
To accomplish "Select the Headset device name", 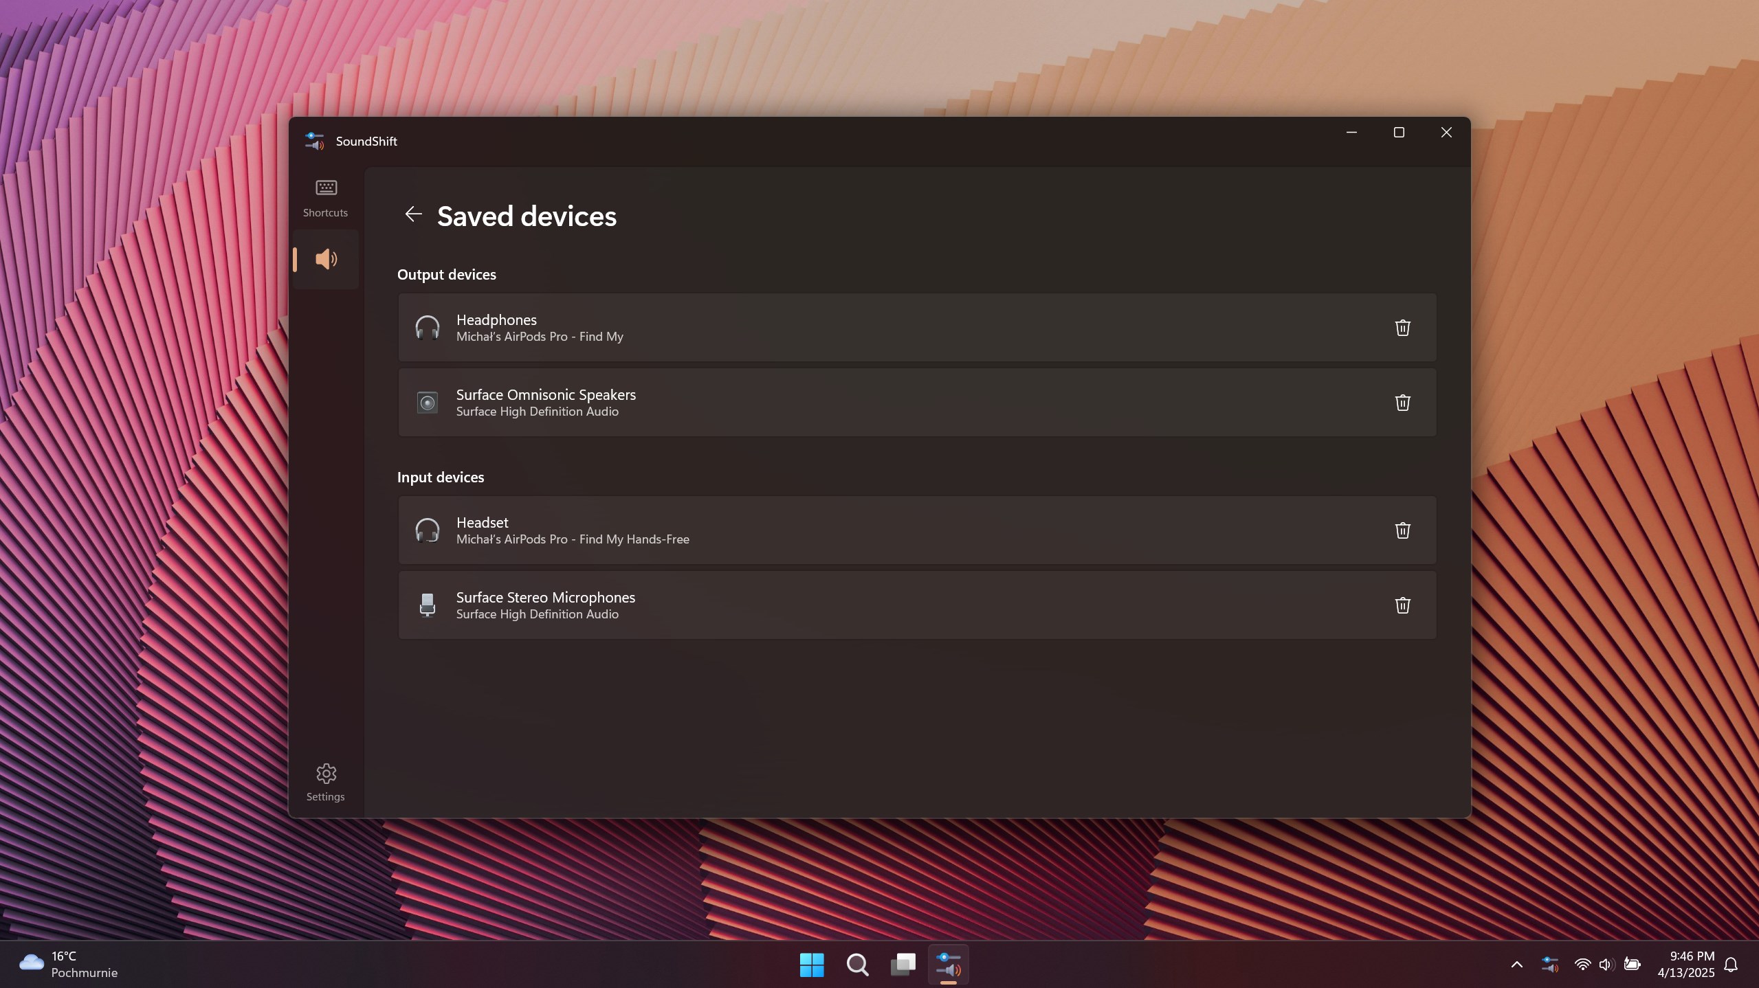I will [x=482, y=522].
